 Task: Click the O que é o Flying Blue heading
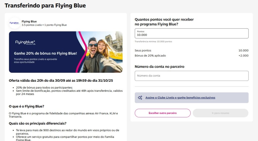point(26,106)
